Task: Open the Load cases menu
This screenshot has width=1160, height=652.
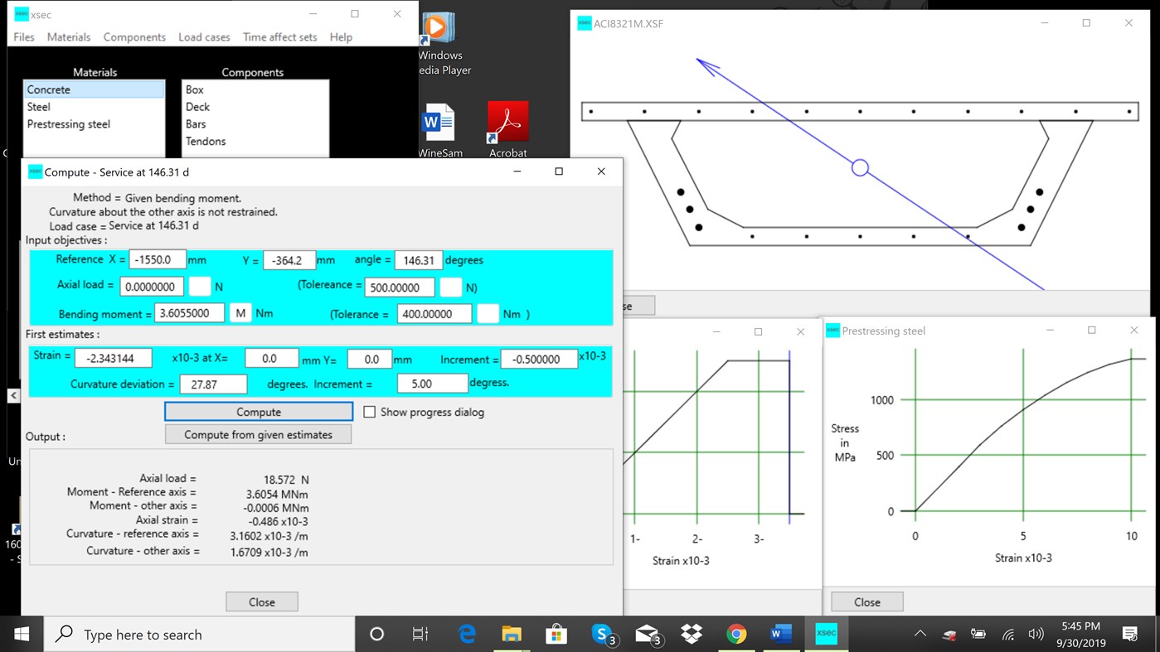Action: [204, 36]
